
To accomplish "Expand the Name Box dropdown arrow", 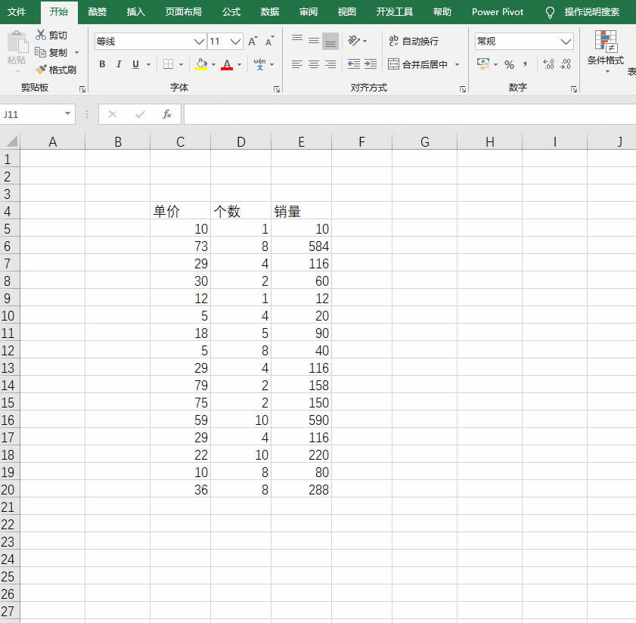I will coord(68,114).
